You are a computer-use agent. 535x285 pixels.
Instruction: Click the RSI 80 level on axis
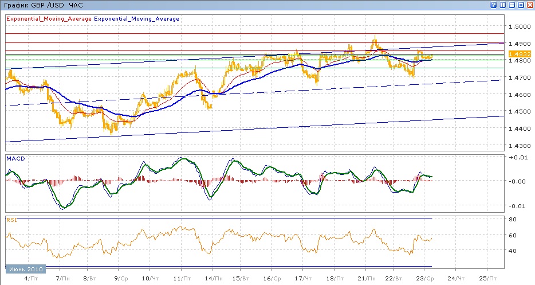514,220
